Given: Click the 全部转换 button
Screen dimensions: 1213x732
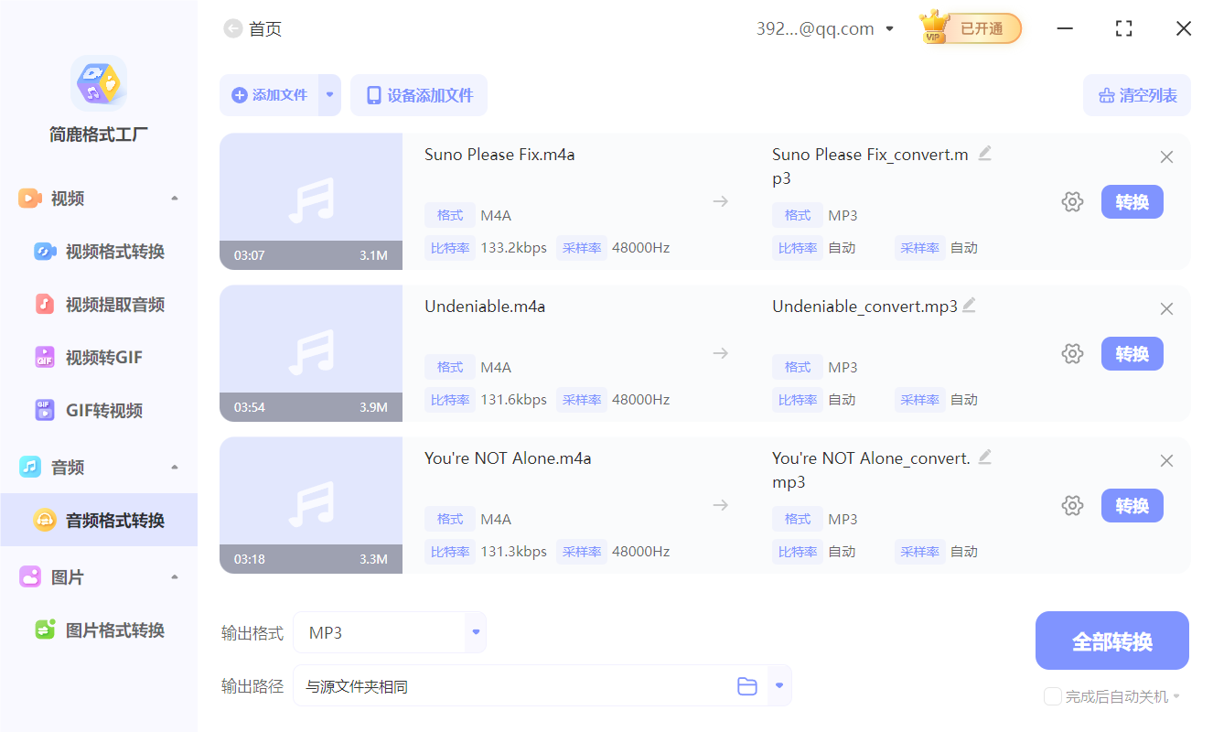Looking at the screenshot, I should pyautogui.click(x=1111, y=640).
